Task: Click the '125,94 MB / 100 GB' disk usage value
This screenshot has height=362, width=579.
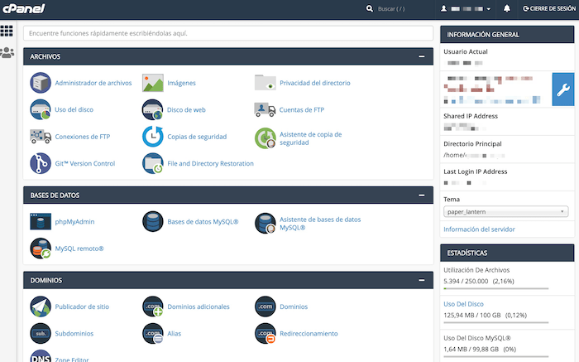Action: pyautogui.click(x=472, y=315)
